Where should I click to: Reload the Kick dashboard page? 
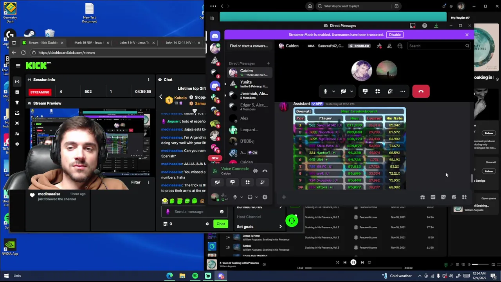[23, 52]
